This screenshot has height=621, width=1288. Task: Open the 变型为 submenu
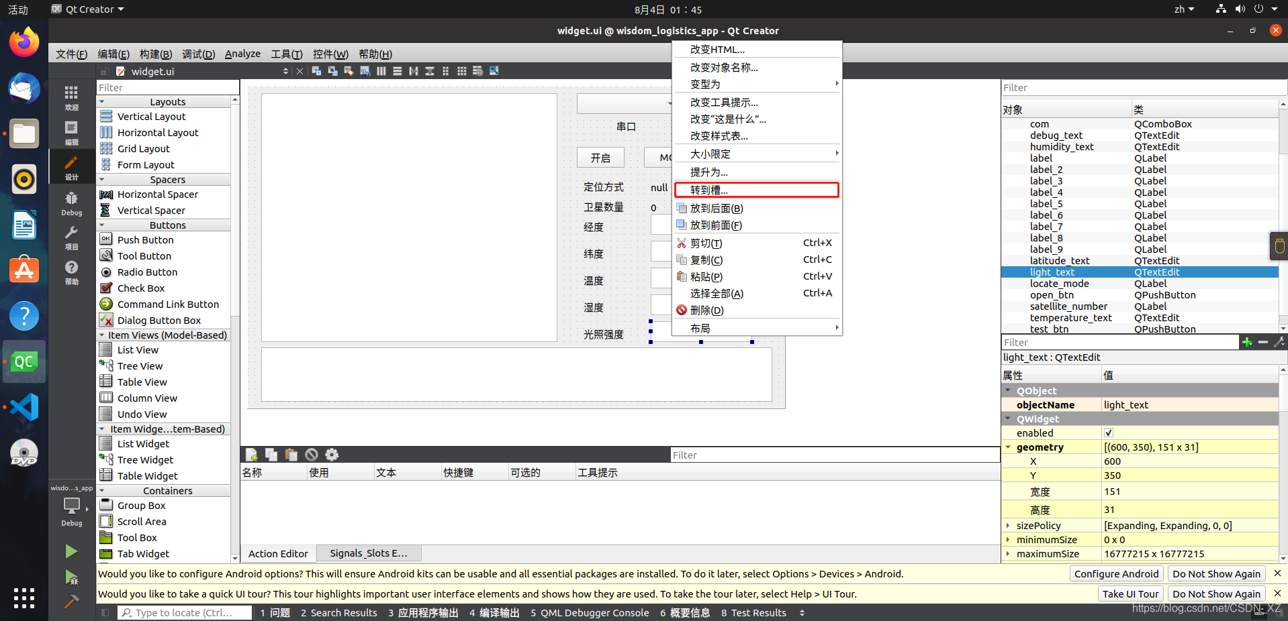point(757,84)
